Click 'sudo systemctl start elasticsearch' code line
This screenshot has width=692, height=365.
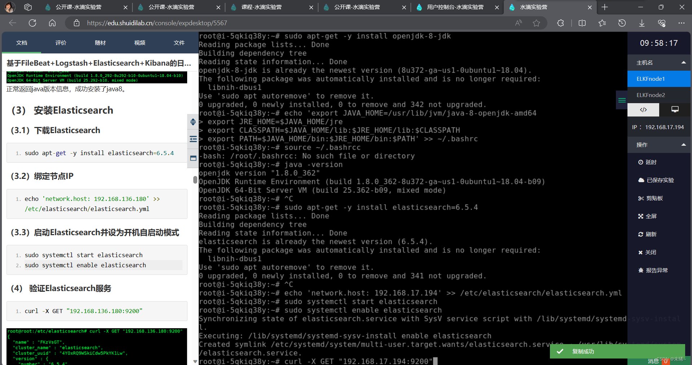pos(84,255)
